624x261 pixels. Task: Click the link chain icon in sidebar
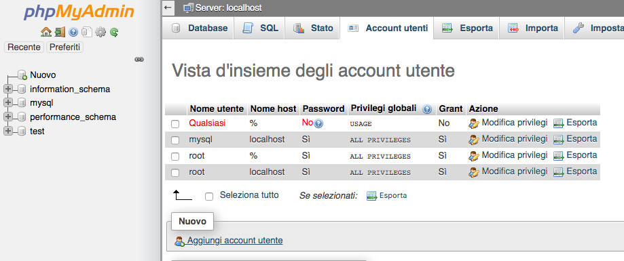click(139, 59)
